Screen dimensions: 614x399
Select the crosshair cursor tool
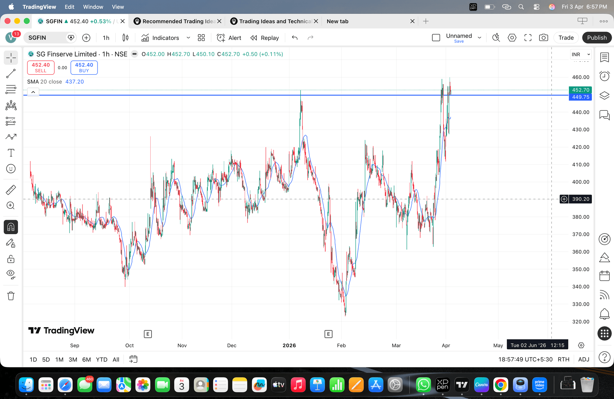tap(11, 58)
